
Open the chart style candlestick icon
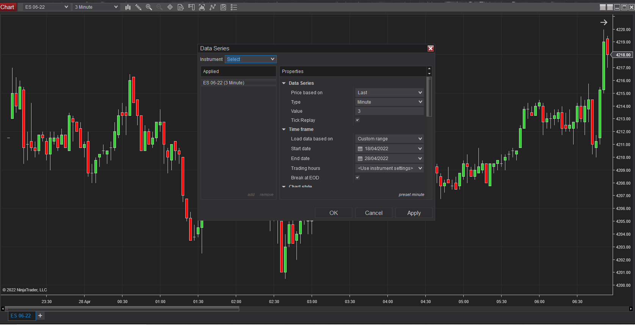pyautogui.click(x=128, y=7)
